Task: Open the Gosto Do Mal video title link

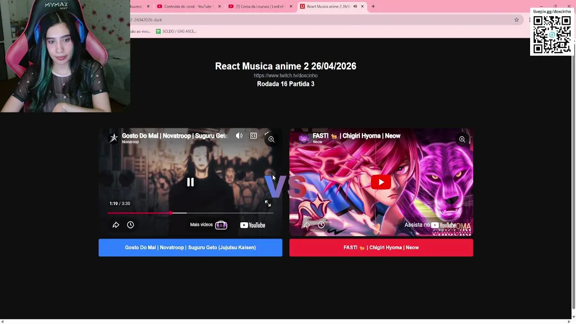Action: 175,135
